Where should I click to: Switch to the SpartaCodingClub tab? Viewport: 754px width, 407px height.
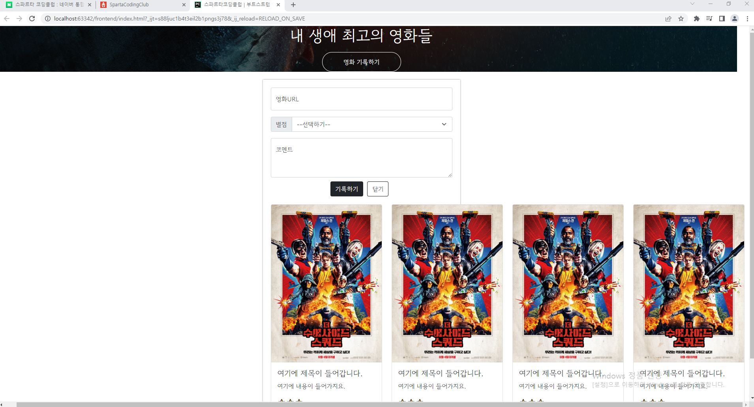point(143,5)
